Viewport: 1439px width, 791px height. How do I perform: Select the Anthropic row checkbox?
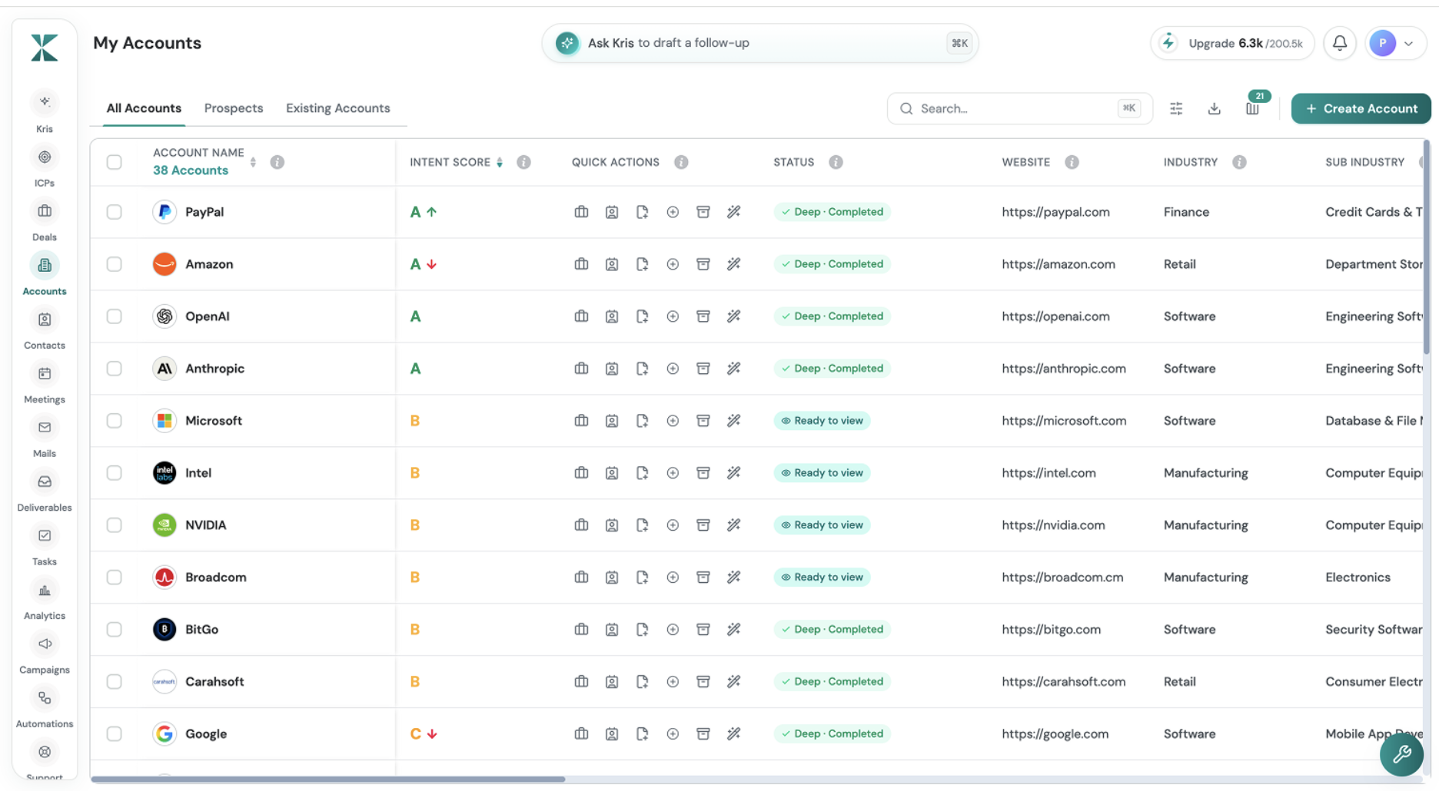click(115, 369)
